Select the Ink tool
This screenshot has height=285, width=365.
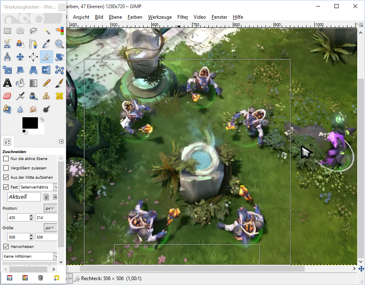33,96
